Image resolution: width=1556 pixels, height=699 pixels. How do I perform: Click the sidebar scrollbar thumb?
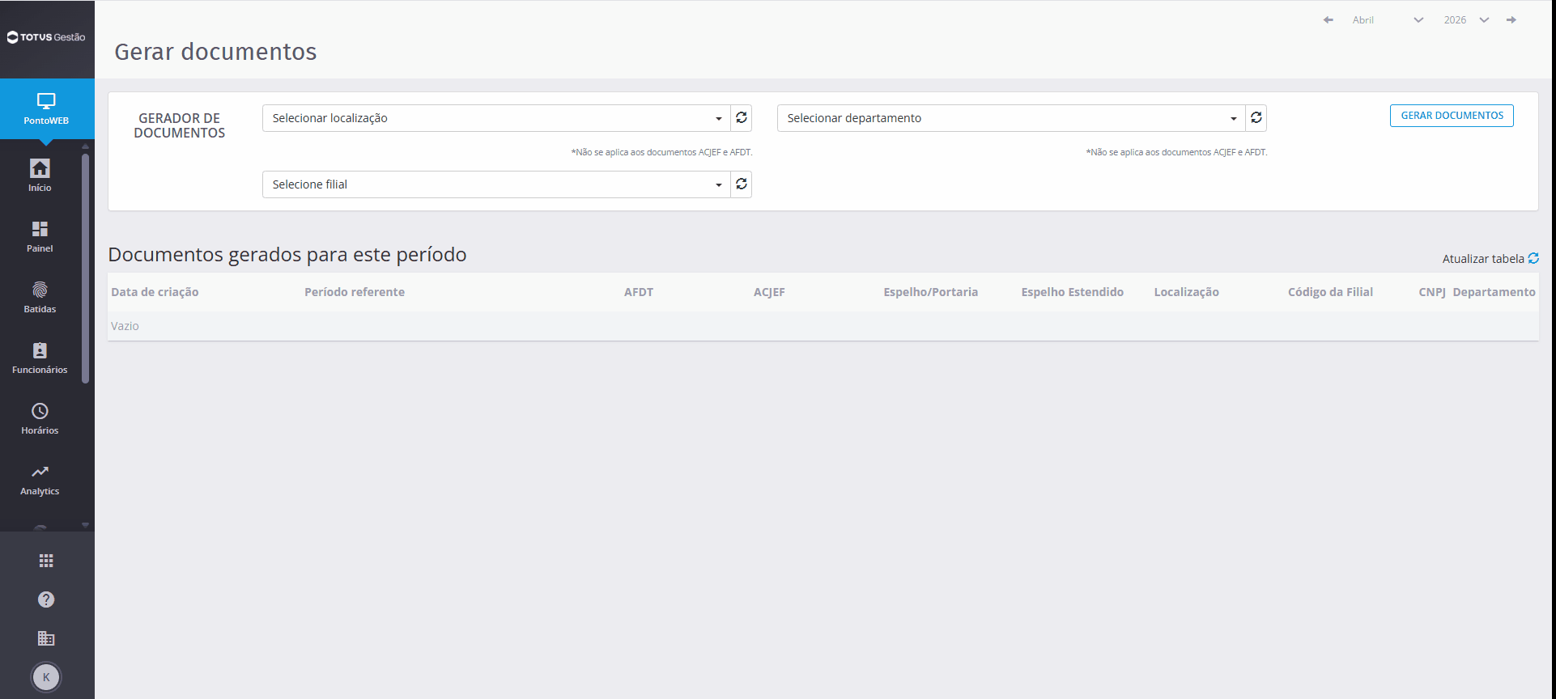point(86,269)
